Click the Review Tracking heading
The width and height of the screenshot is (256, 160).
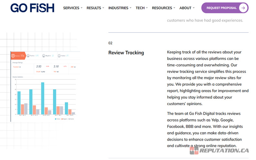126,52
